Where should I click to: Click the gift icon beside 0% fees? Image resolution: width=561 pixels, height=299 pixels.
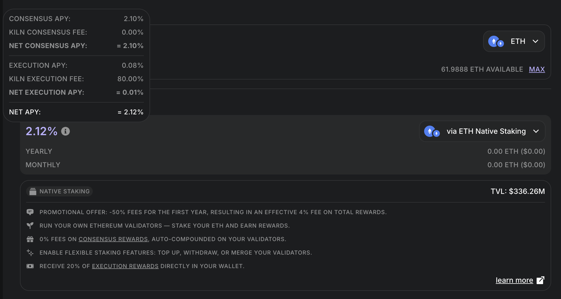(30, 239)
